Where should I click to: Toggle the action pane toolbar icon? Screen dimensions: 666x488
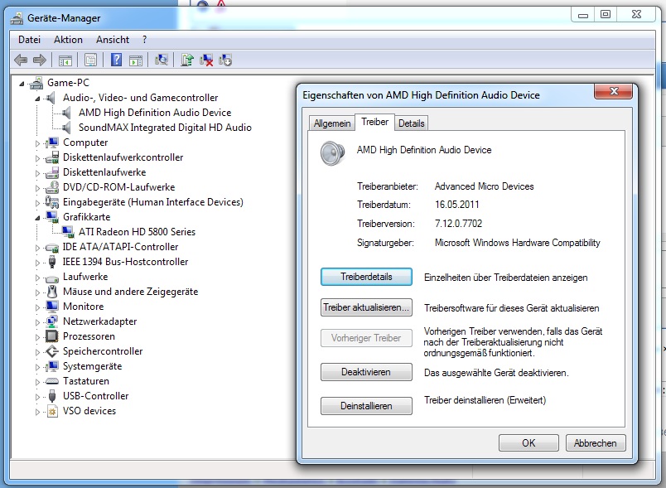point(136,60)
